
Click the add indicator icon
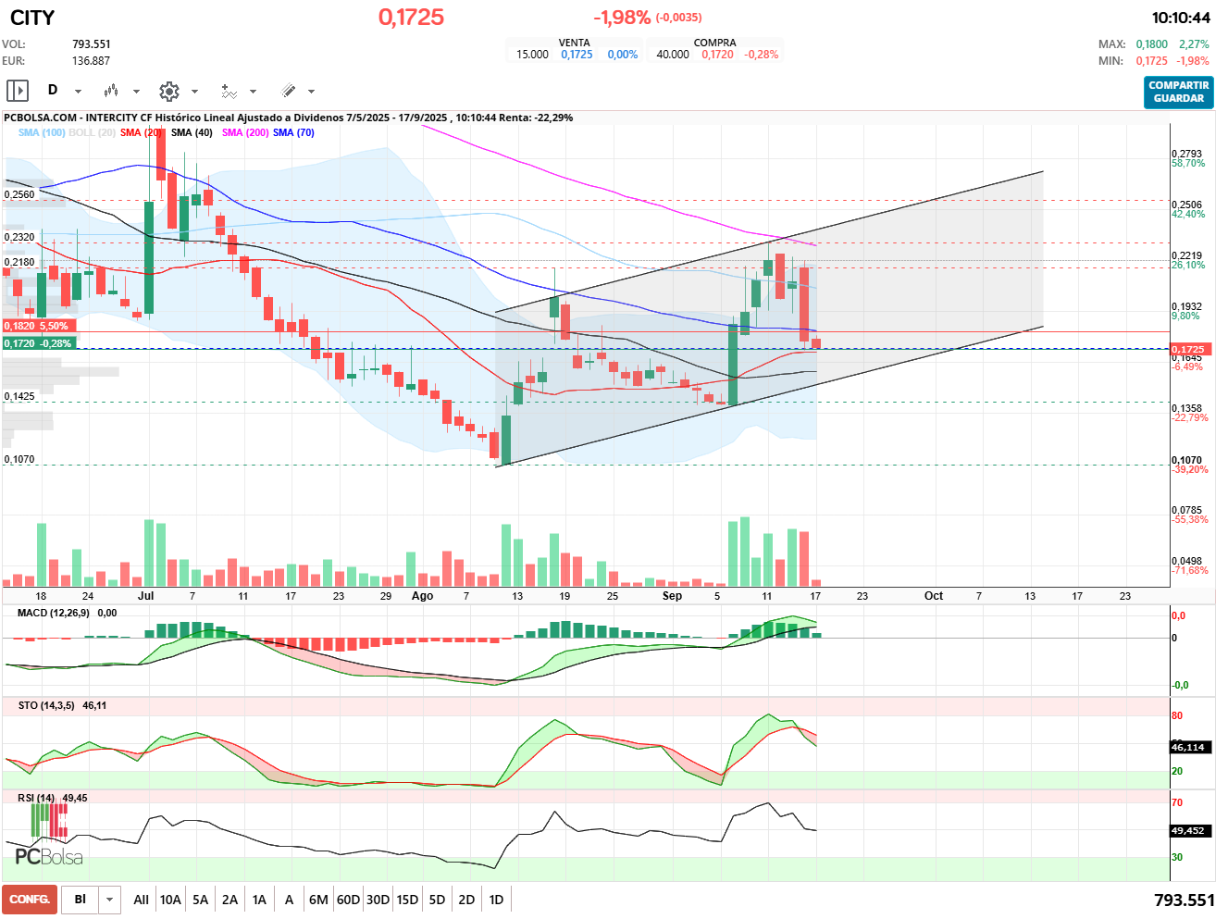[229, 91]
